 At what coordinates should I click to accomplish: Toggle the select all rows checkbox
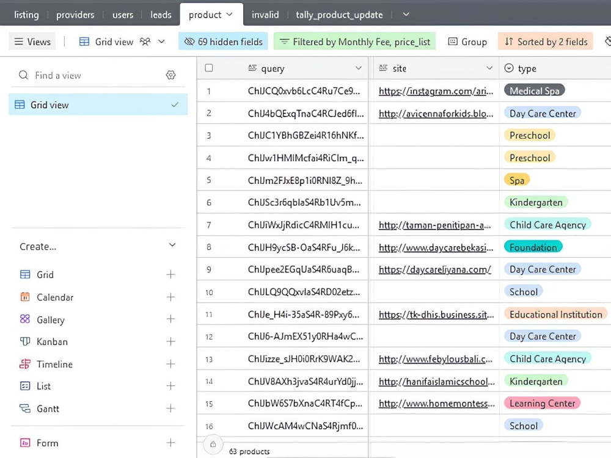click(209, 68)
